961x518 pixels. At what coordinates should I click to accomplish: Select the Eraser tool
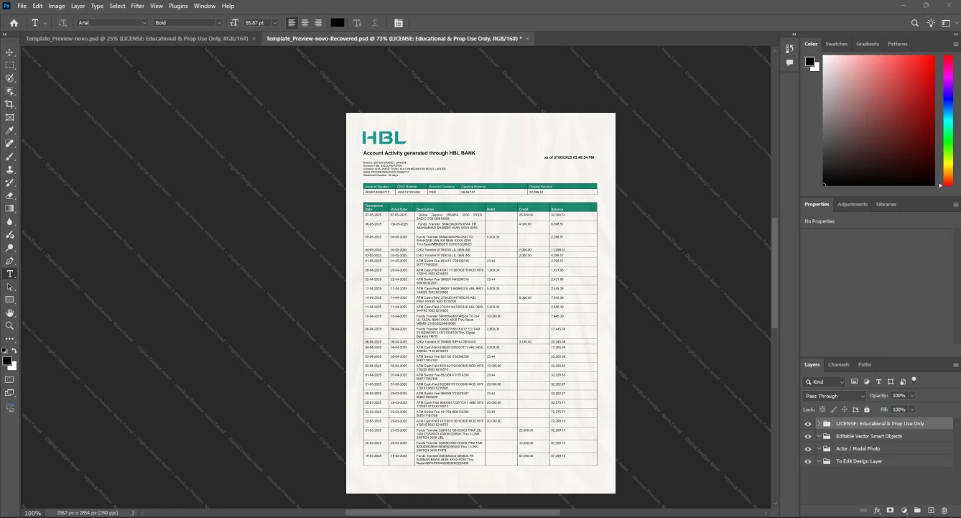pos(10,195)
